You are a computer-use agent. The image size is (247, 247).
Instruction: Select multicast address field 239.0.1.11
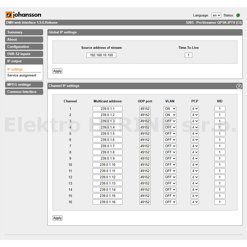(x=108, y=171)
